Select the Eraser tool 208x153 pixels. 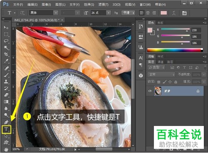click(6, 95)
